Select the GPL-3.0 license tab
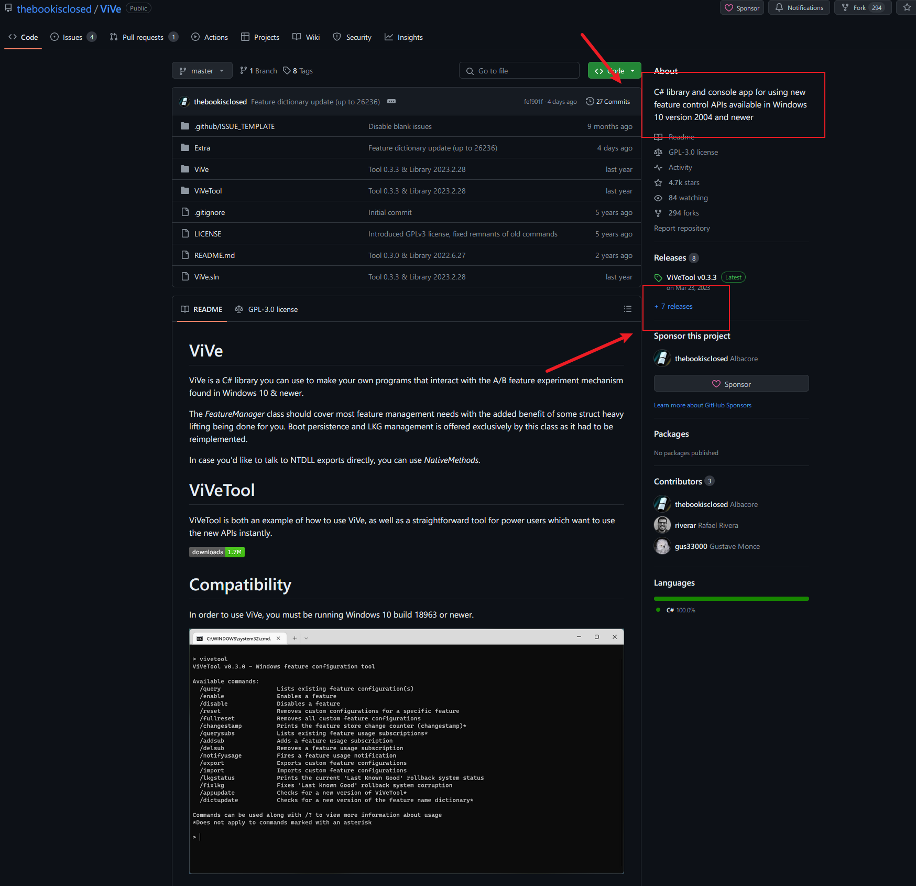 [266, 309]
